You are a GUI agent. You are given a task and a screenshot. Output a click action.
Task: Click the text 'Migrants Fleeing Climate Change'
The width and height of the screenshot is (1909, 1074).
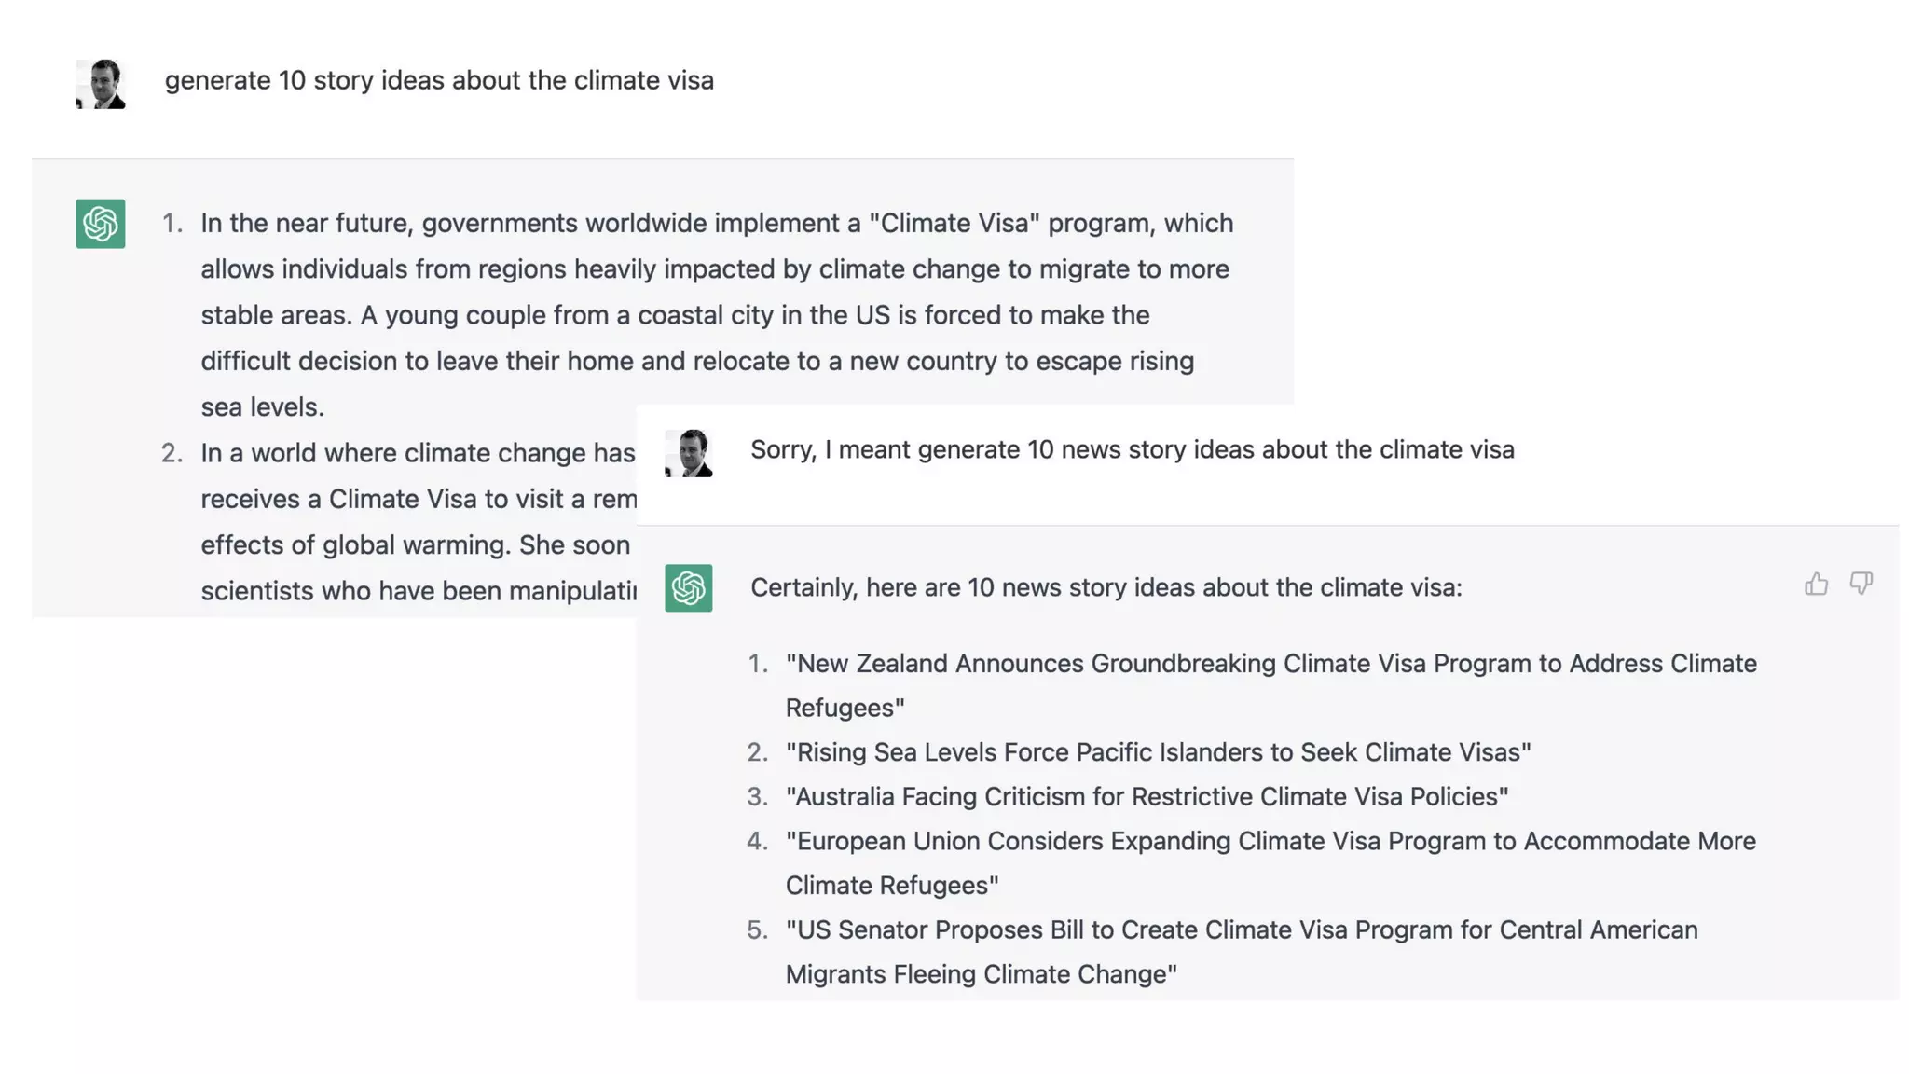[982, 974]
